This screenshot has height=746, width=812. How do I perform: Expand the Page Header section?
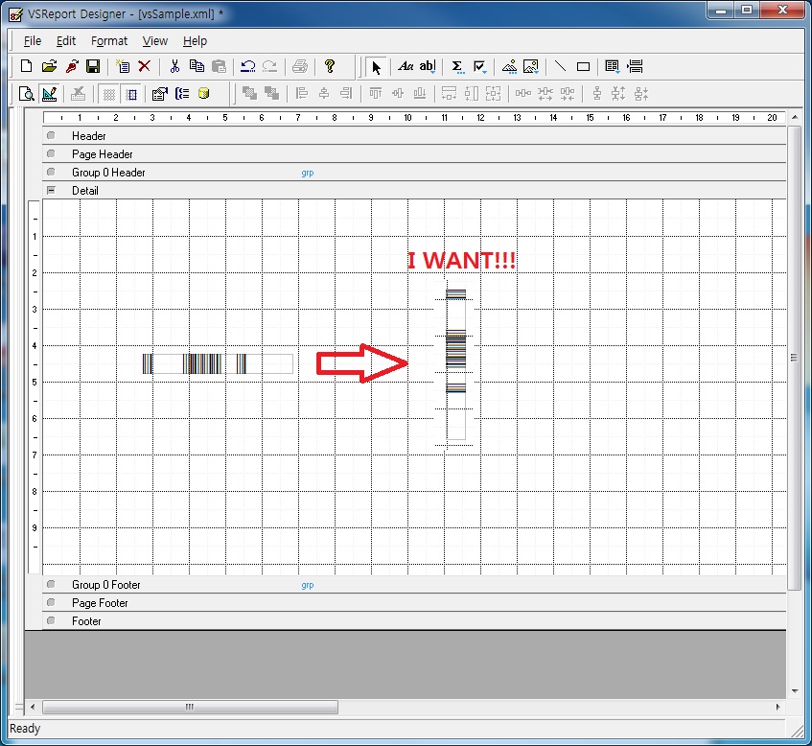51,153
